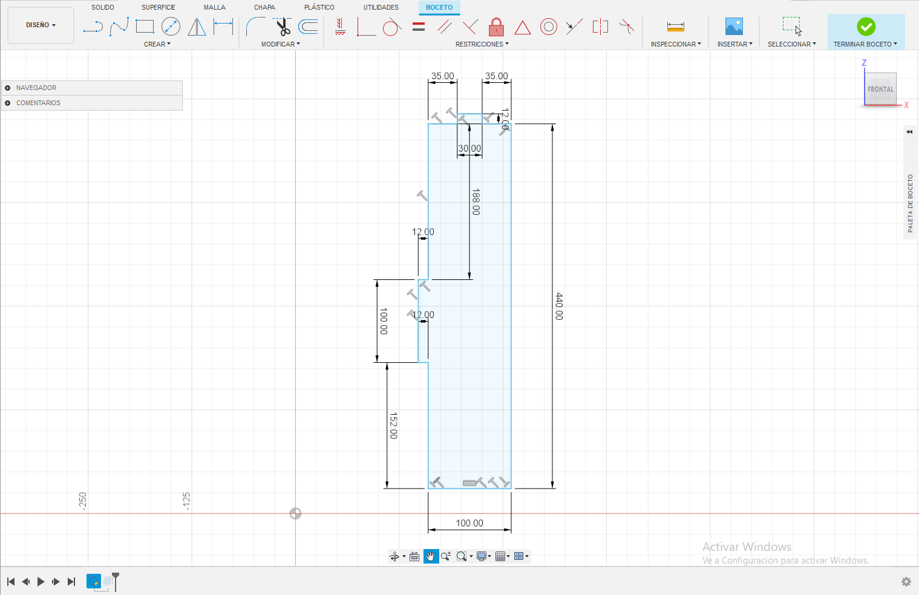The image size is (919, 595).
Task: Select the Spline curve tool
Action: pos(119,27)
